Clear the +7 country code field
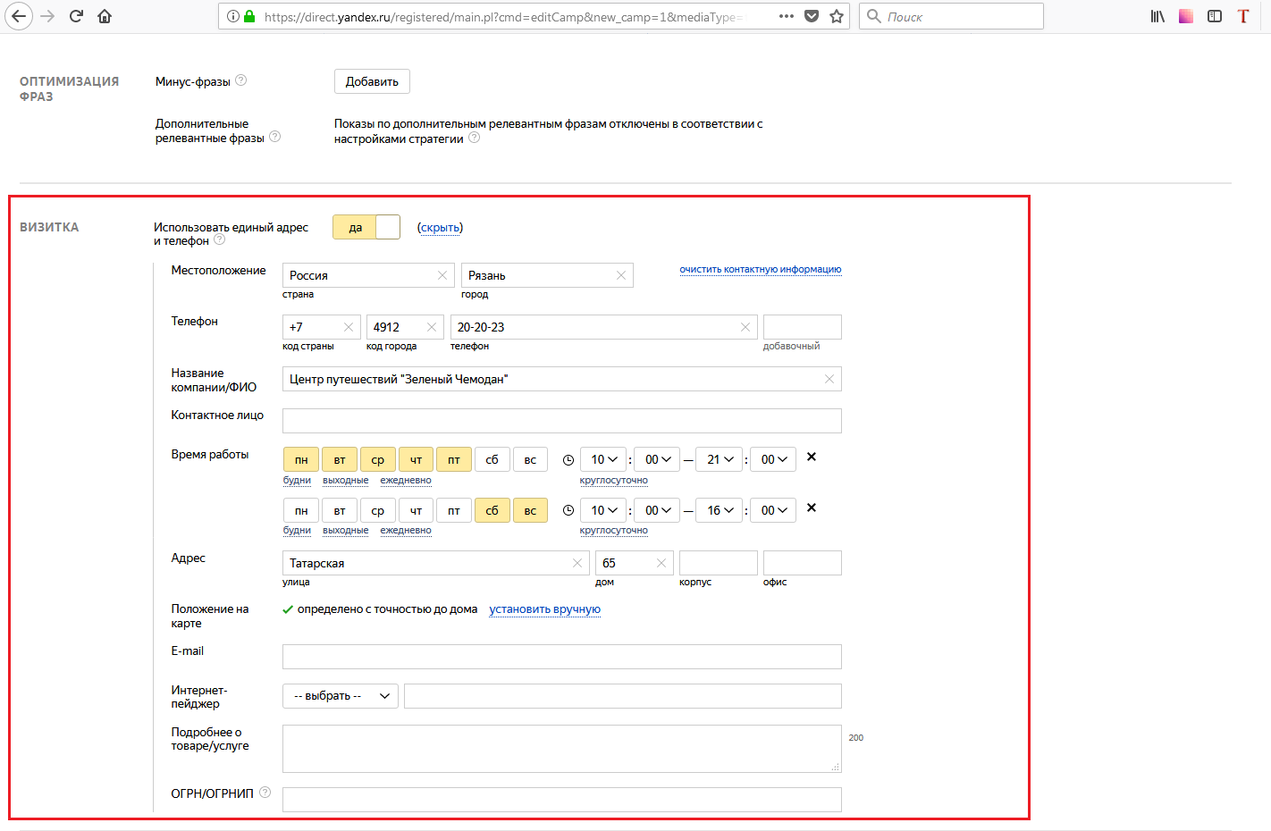 [349, 327]
